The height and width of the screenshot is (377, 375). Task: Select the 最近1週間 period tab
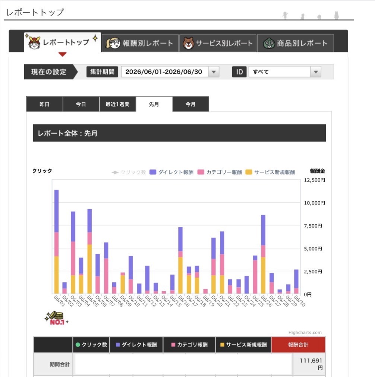point(118,104)
